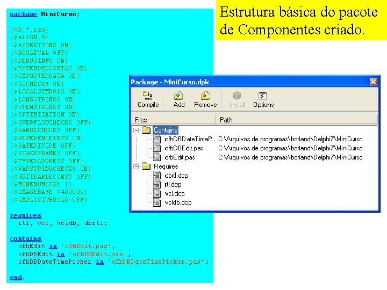Select ofbDBDateTimeP... file name in tree
The image size is (387, 290).
(190, 139)
